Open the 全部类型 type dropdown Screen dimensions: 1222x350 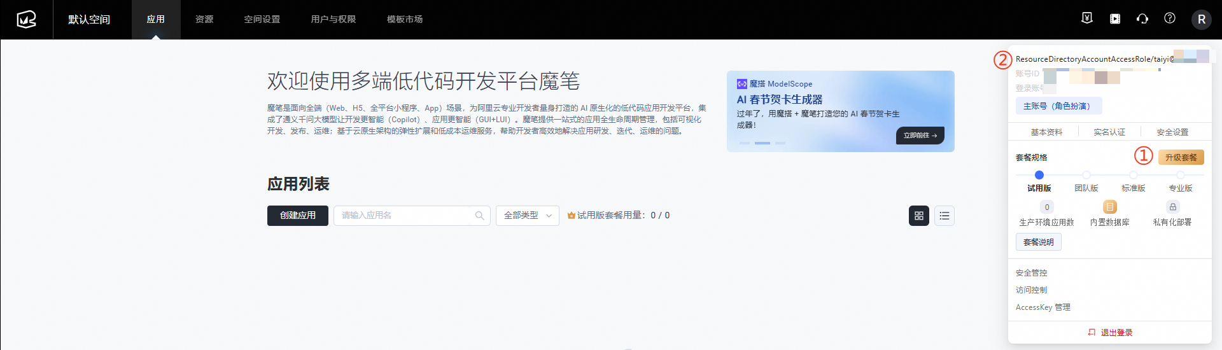528,216
